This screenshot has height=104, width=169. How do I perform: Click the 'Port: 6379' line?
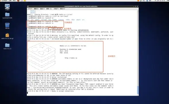tap(64, 51)
